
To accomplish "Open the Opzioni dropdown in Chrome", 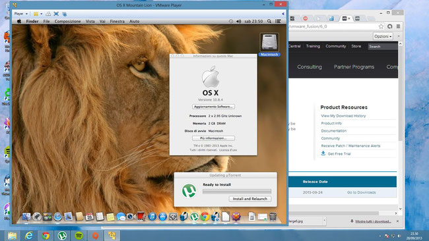I will tap(383, 36).
